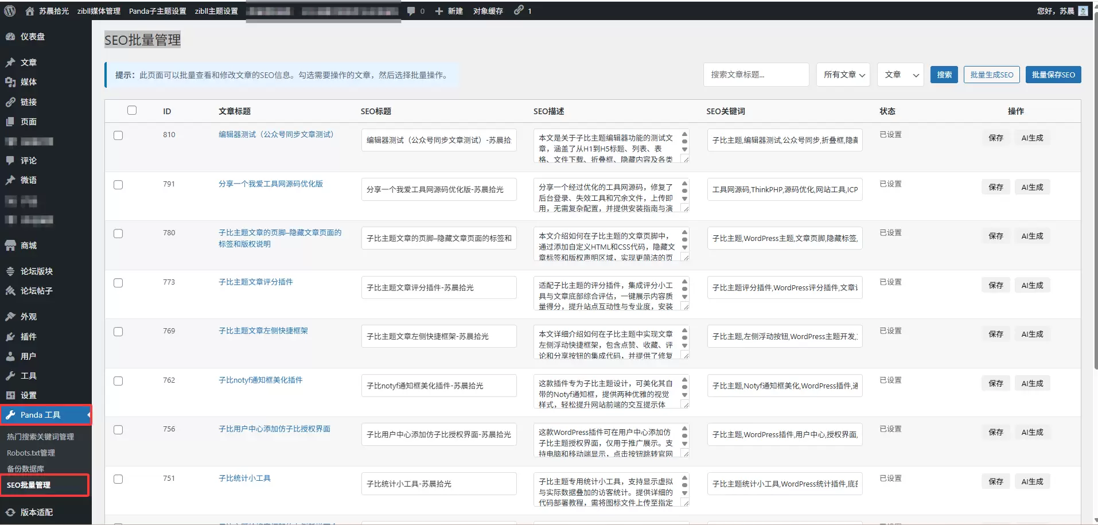This screenshot has width=1098, height=525.
Task: Click the shop cart icon in sidebar
Action: 10,246
